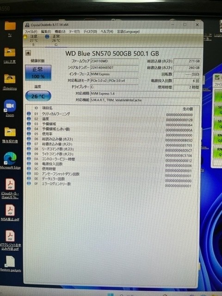Click the CrystalDiskInfo title bar app icon
Viewport: 222px width, 296px height.
coord(27,25)
